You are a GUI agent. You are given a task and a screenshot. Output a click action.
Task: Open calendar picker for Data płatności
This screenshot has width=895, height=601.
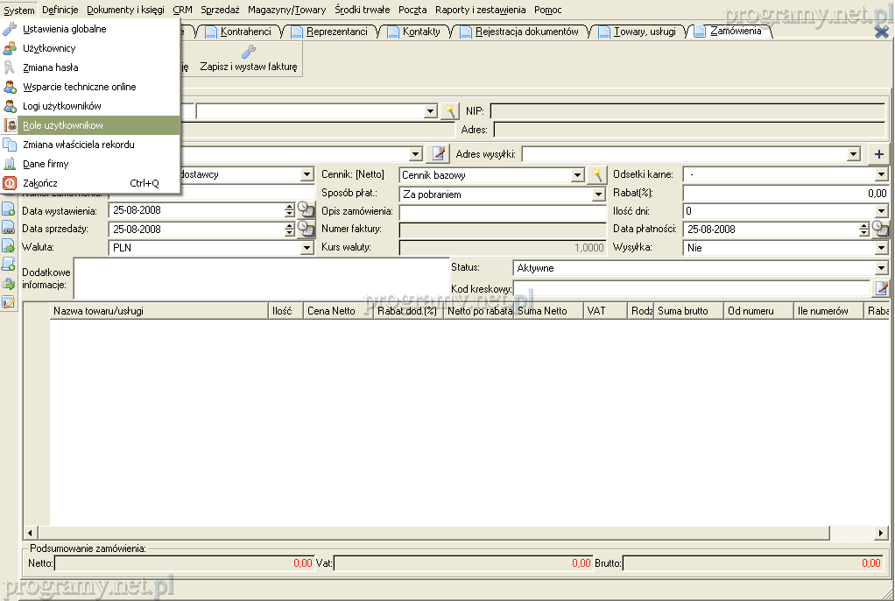[880, 230]
